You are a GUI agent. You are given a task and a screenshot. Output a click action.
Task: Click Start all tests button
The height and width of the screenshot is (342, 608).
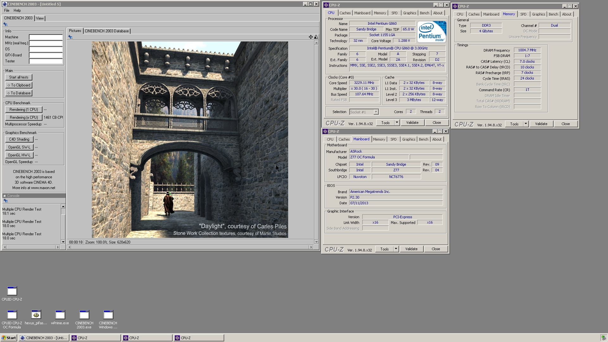coord(19,77)
